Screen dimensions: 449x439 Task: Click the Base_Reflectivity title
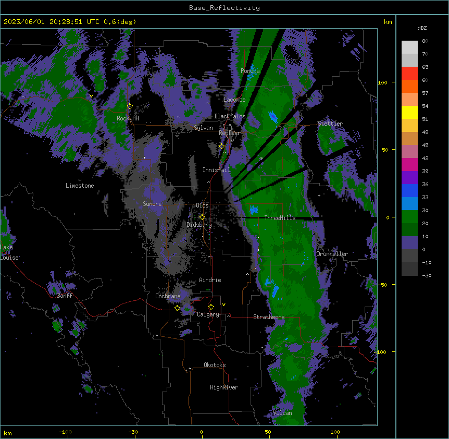click(224, 8)
